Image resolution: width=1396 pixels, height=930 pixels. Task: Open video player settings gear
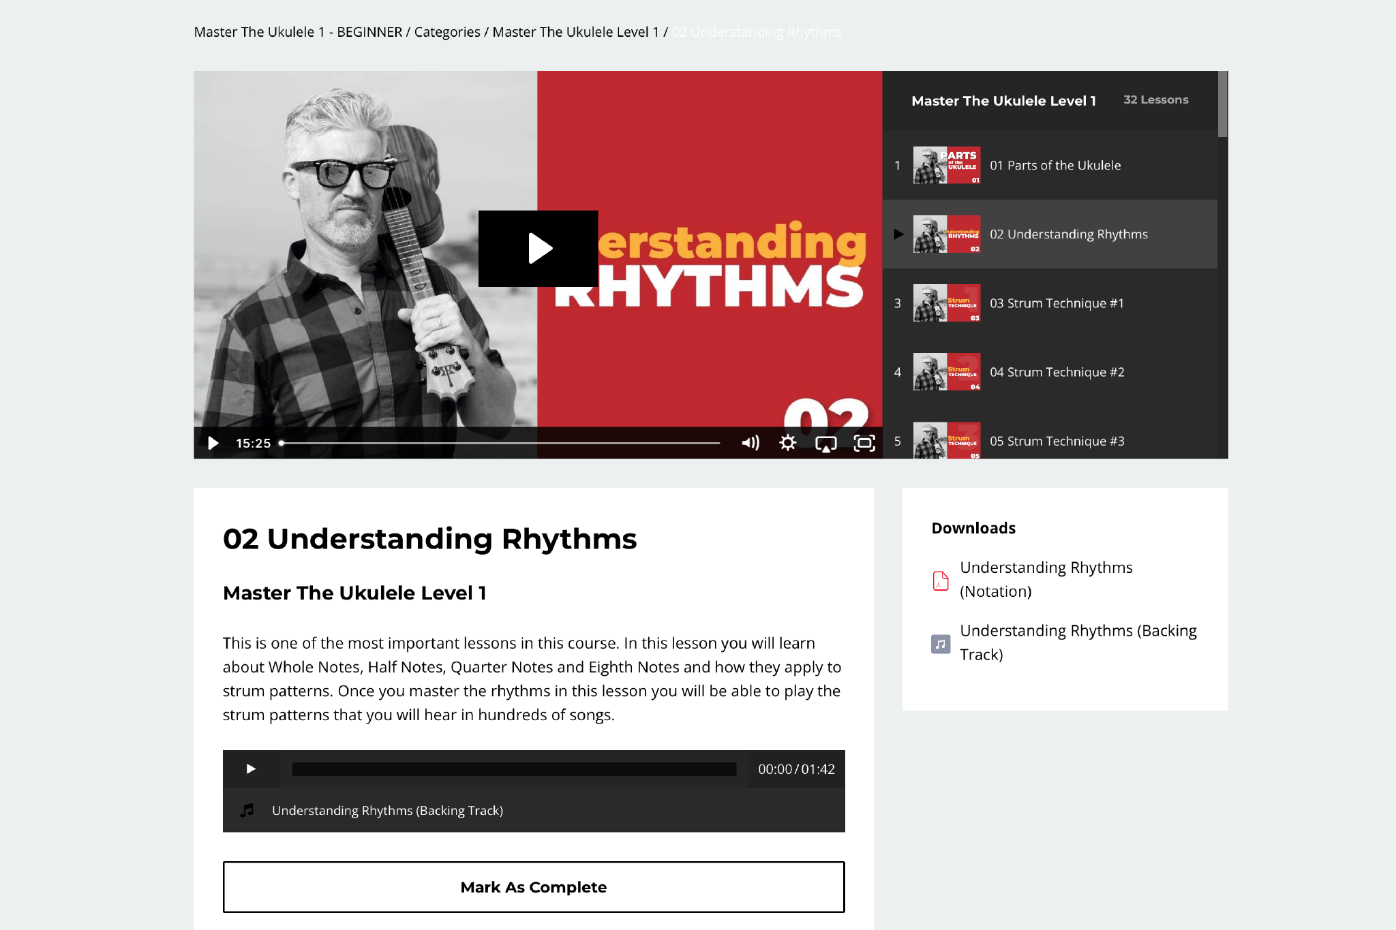[788, 442]
